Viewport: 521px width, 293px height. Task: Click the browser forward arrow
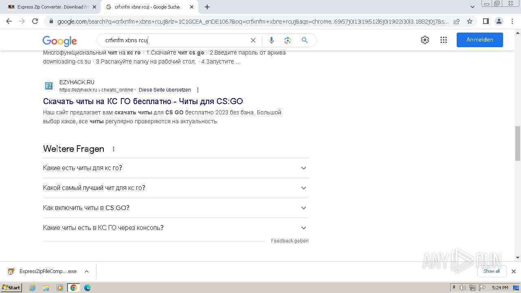(x=22, y=21)
